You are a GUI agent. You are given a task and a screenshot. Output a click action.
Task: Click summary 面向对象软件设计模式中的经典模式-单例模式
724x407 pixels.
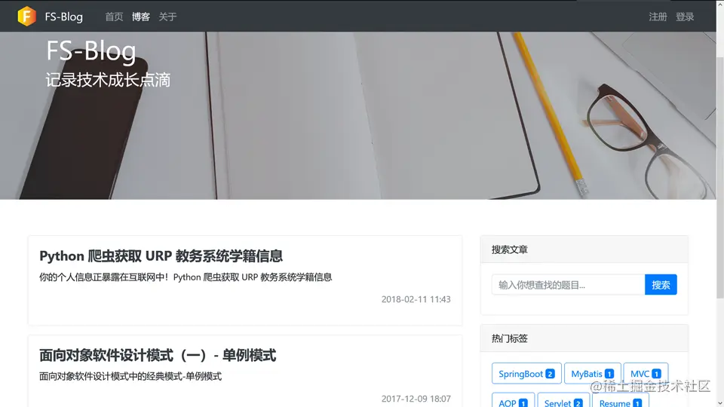pyautogui.click(x=130, y=376)
